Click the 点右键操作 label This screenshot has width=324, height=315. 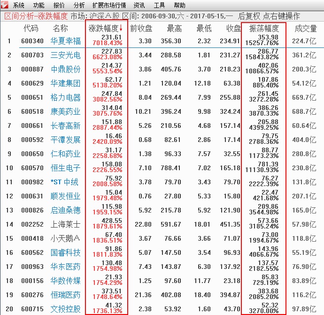coord(281,16)
